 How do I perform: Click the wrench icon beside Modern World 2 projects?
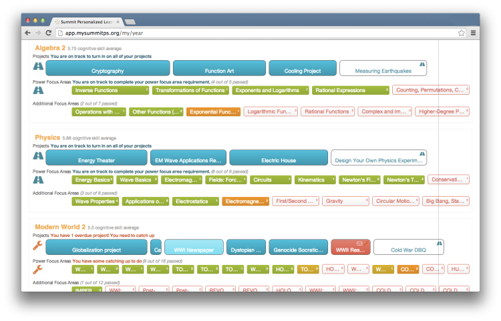[x=38, y=246]
